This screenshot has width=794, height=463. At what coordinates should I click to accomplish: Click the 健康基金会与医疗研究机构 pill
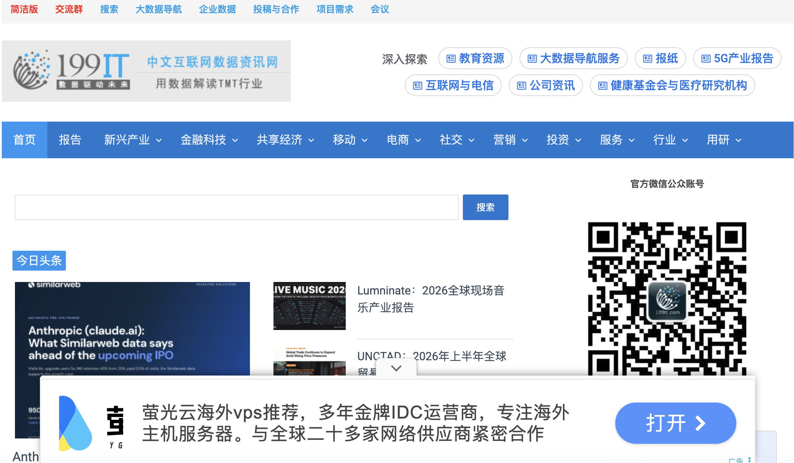673,85
